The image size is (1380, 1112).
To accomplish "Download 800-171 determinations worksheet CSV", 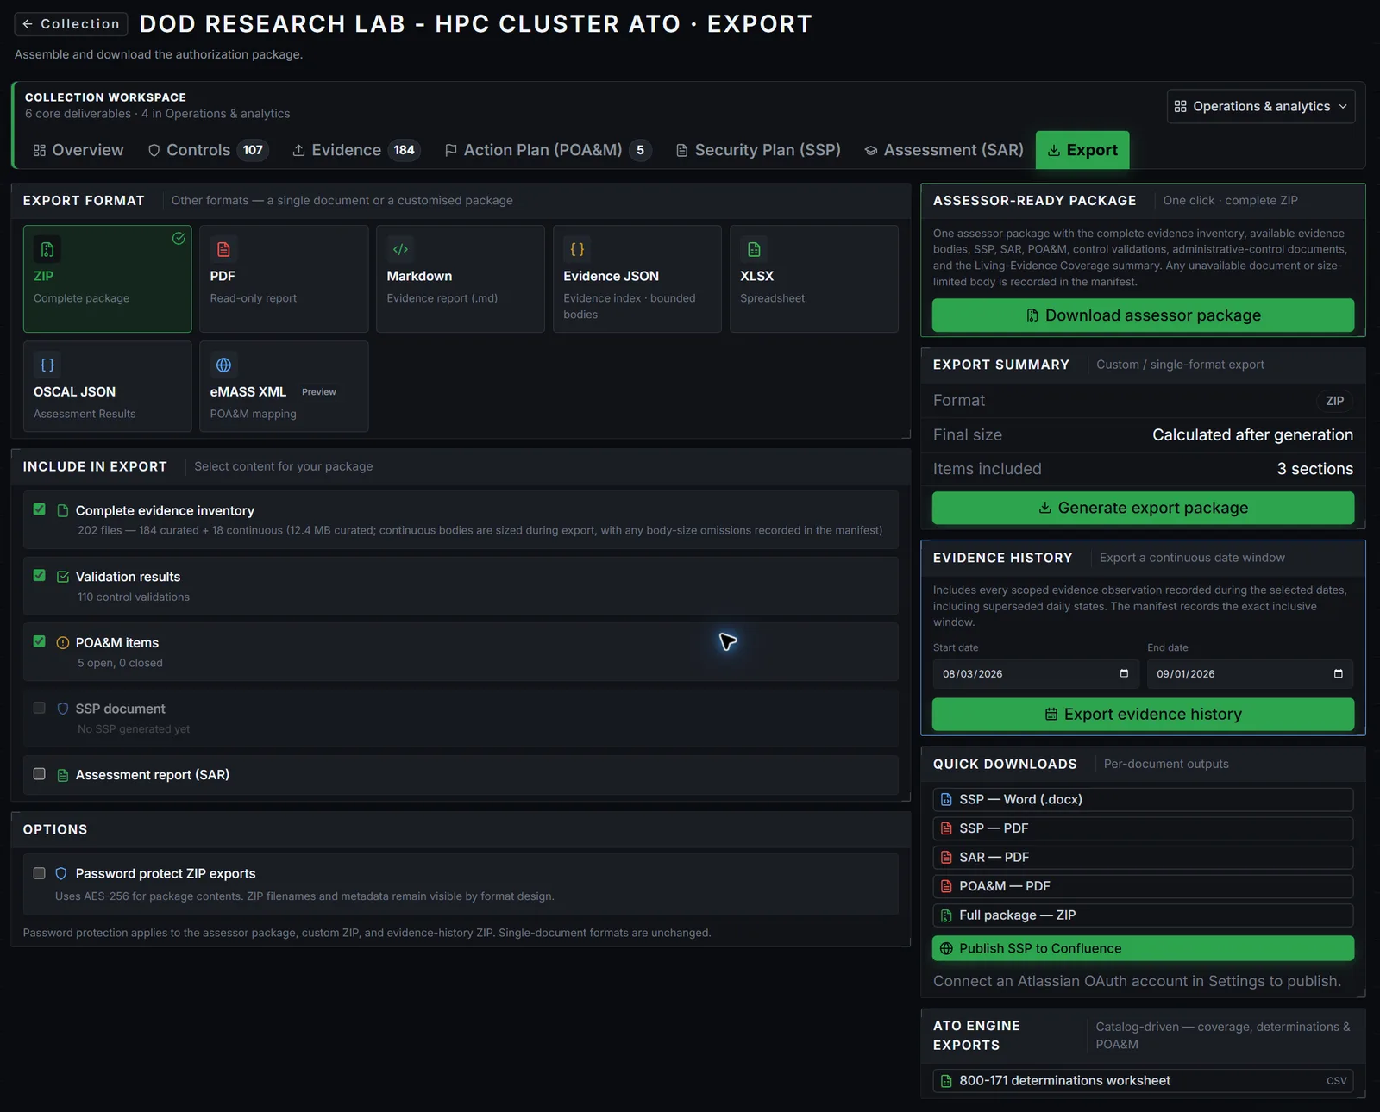I will pyautogui.click(x=1143, y=1081).
